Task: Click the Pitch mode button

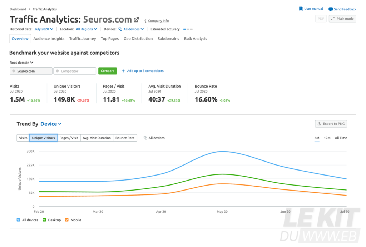Action: [x=342, y=19]
